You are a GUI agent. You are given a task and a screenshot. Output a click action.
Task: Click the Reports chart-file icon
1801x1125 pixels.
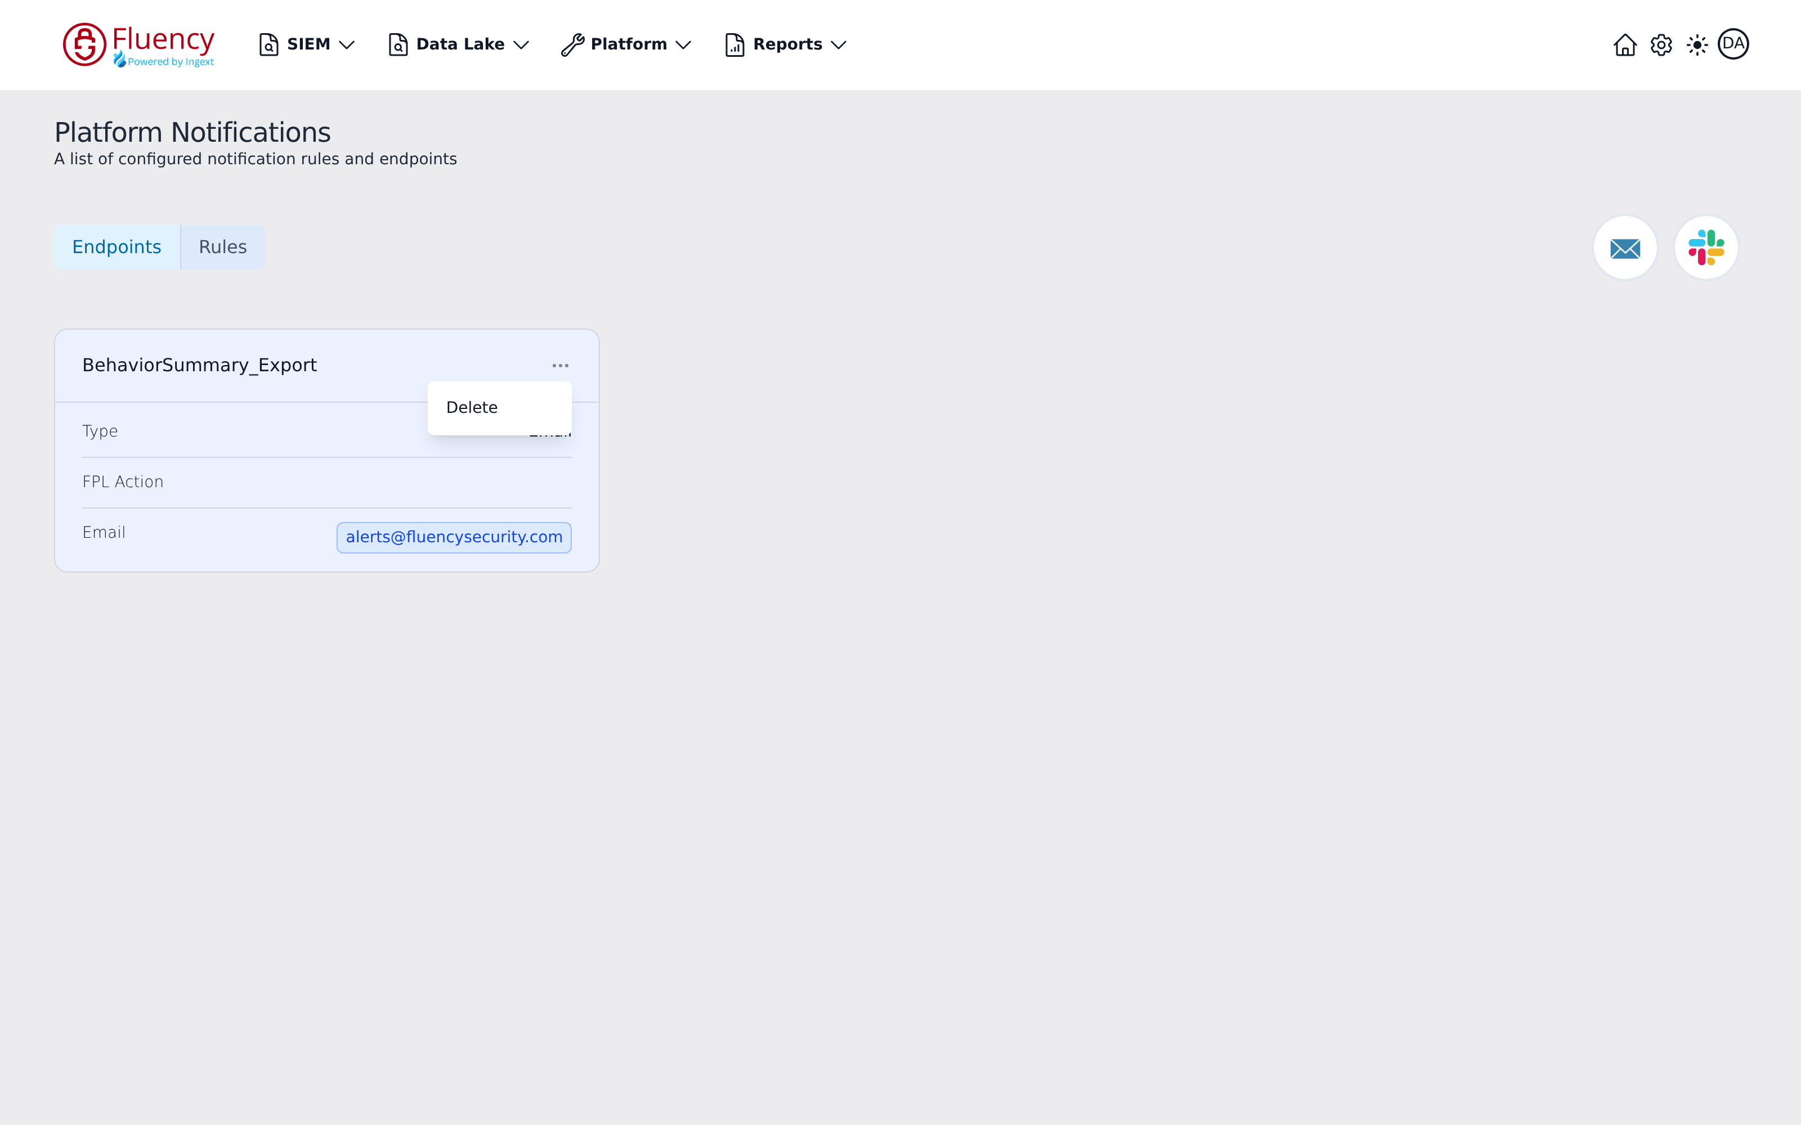[734, 44]
